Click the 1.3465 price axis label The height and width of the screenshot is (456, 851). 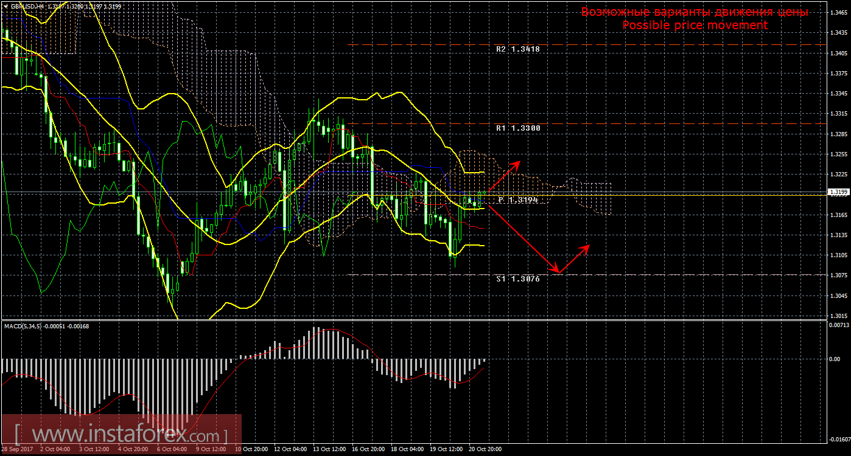pos(838,12)
